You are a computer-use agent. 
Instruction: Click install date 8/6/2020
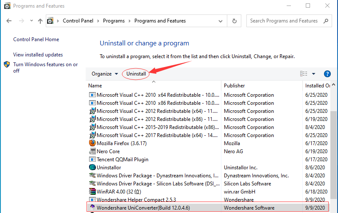315,168
